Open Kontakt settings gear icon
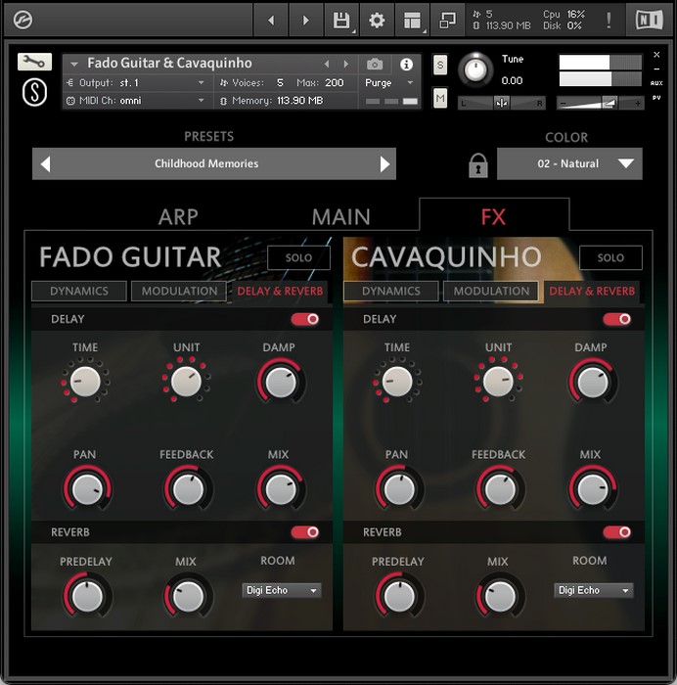The image size is (677, 685). 377,20
